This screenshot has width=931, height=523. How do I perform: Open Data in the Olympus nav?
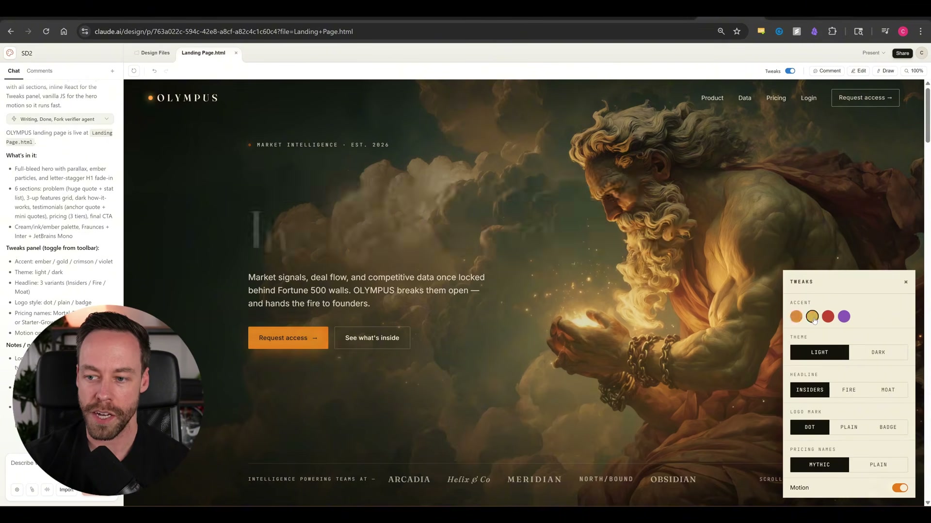point(745,98)
